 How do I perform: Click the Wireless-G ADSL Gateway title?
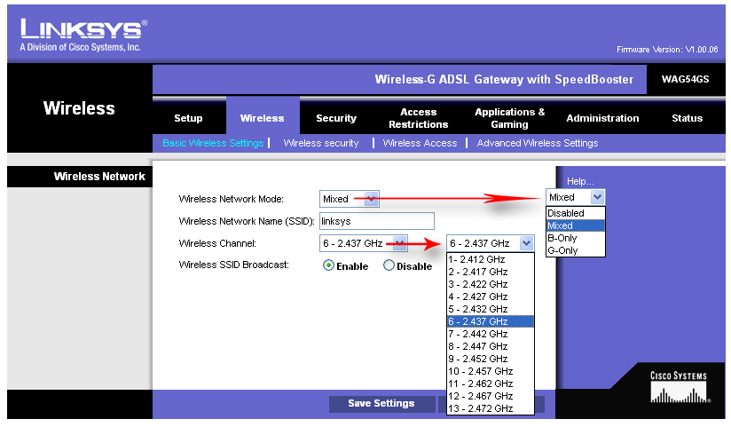pyautogui.click(x=504, y=79)
